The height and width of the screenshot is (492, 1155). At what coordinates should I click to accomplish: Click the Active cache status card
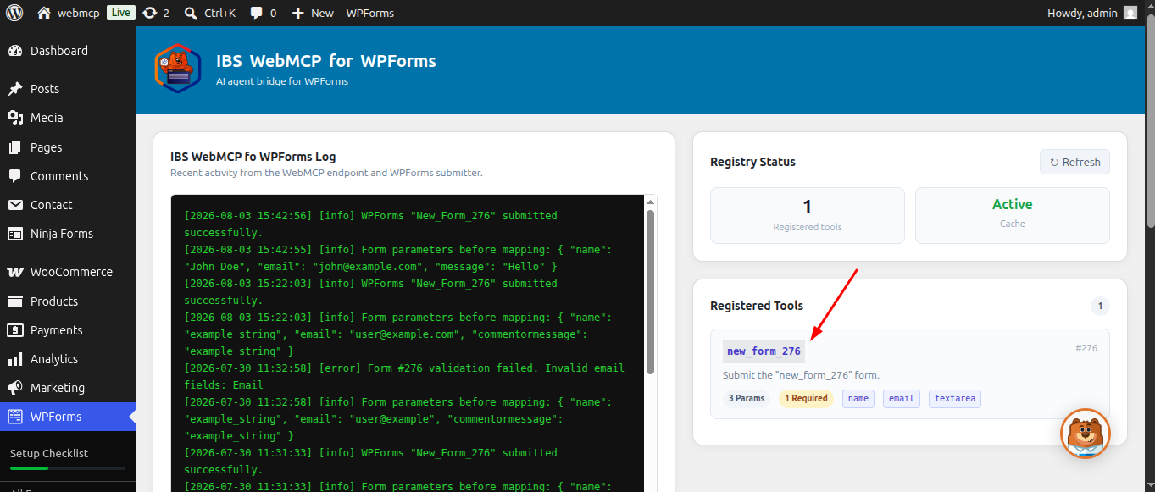tap(1013, 215)
